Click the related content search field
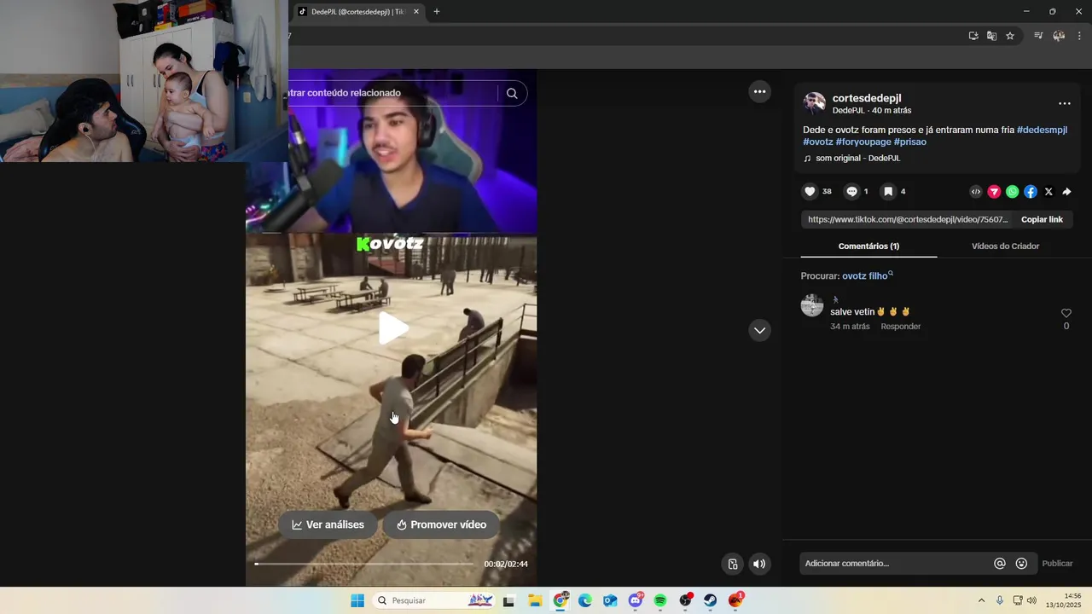Viewport: 1092px width, 614px height. tap(391, 93)
